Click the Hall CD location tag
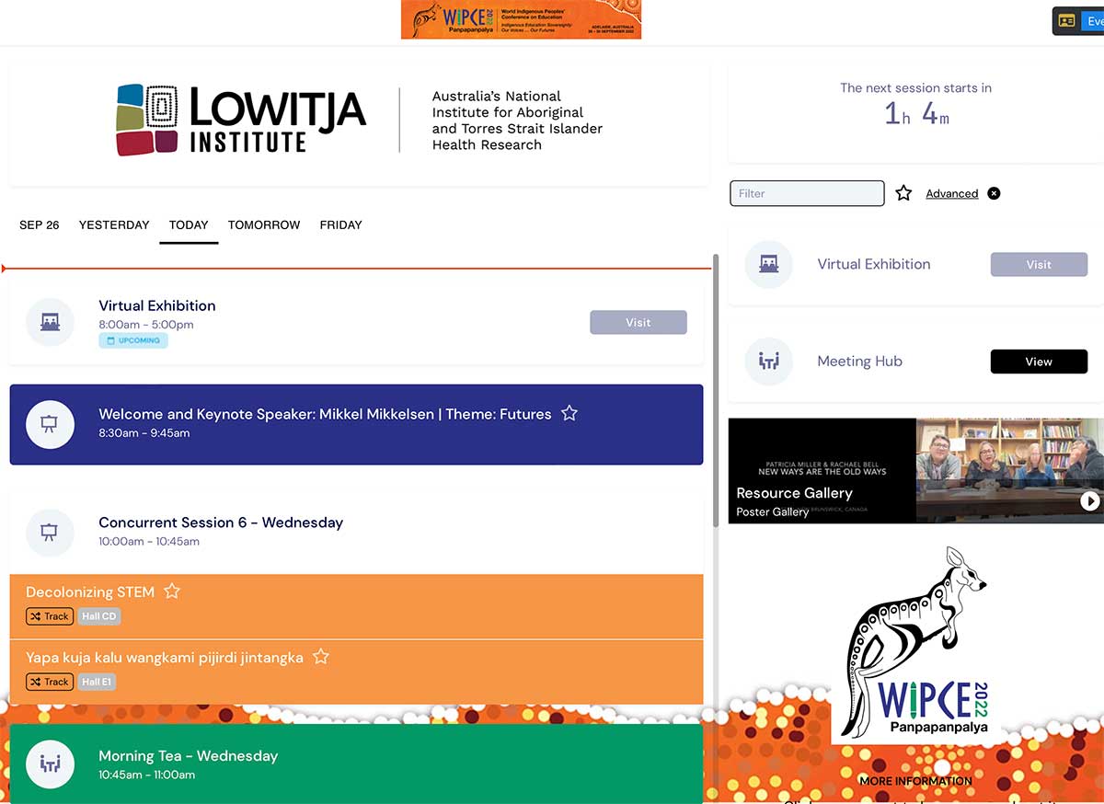The image size is (1104, 804). [99, 616]
